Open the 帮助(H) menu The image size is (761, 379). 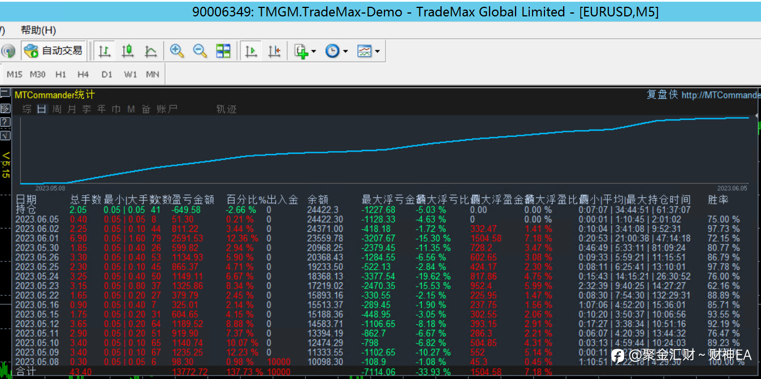coord(38,30)
